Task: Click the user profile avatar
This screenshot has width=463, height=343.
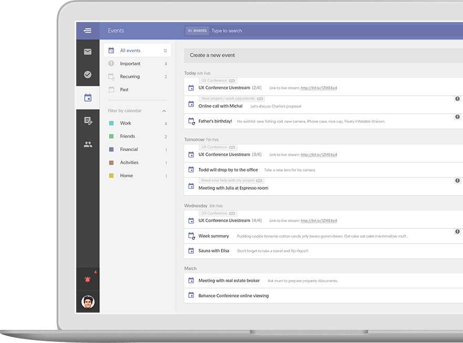Action: coord(88,302)
